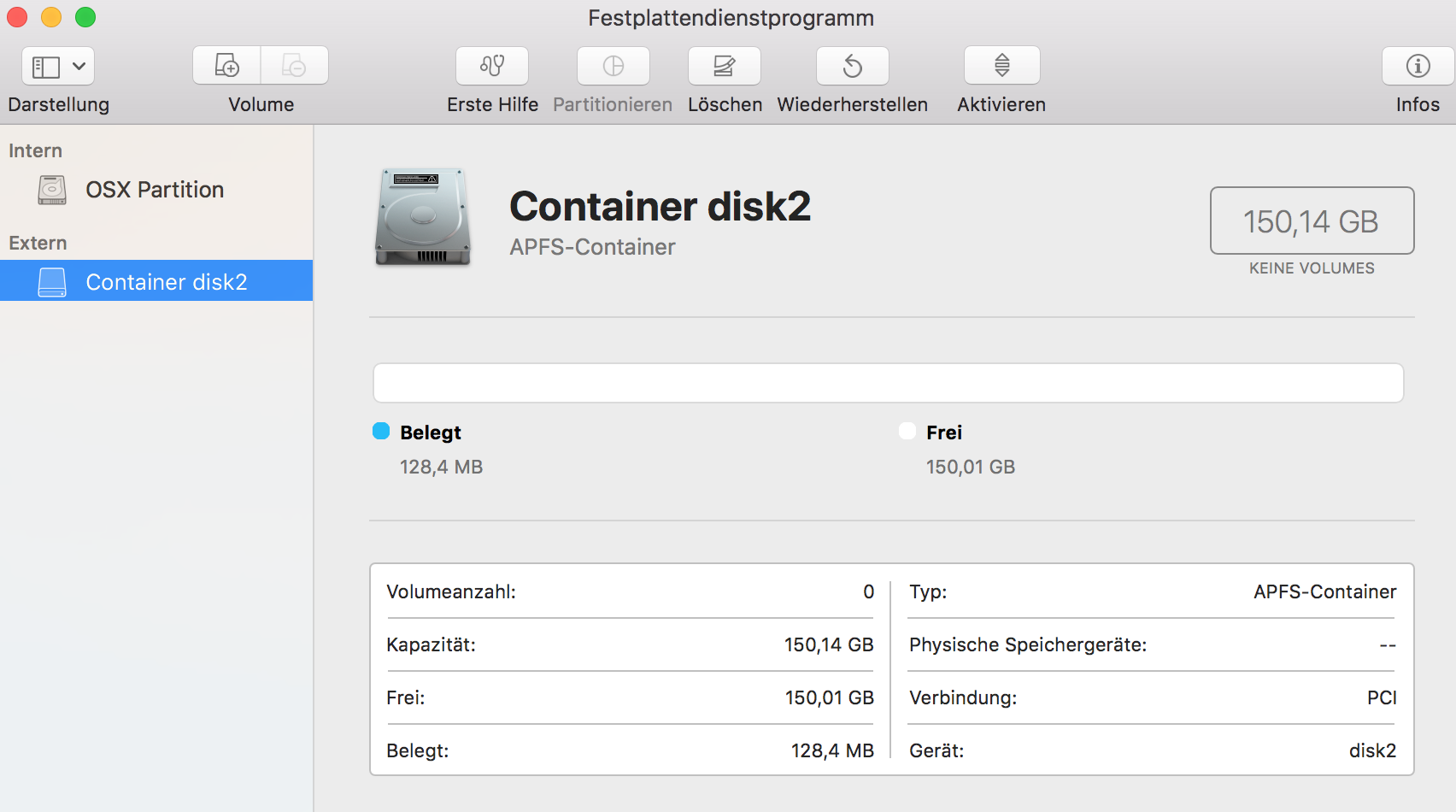
Task: Click the Erste Hilfe stethoscope icon
Action: tap(492, 66)
